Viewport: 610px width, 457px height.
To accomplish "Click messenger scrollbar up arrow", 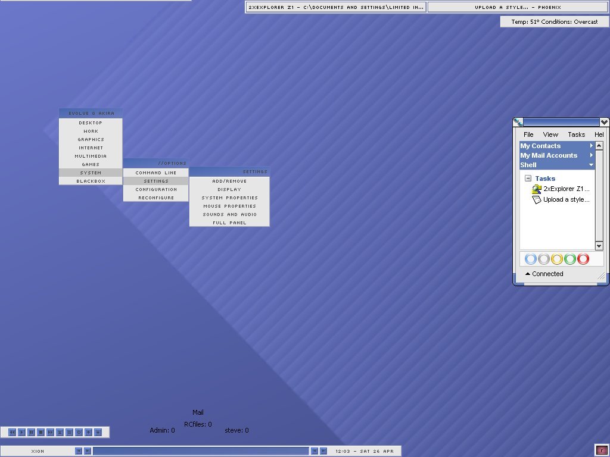I will point(599,146).
